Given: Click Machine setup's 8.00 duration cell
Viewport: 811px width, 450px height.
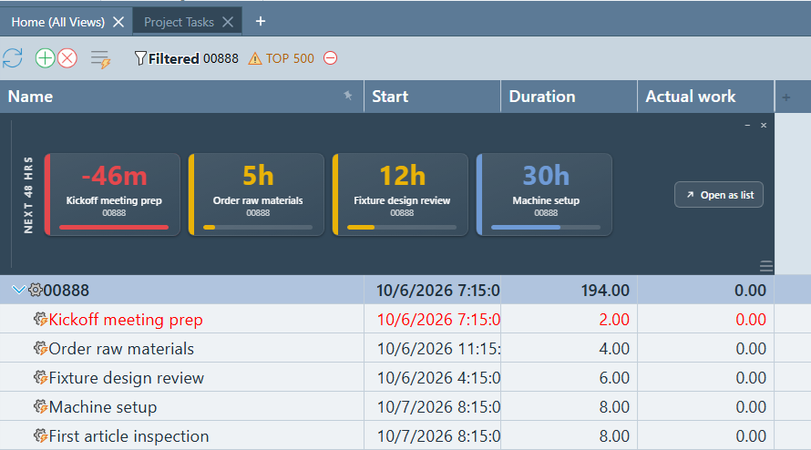Looking at the screenshot, I should 569,406.
